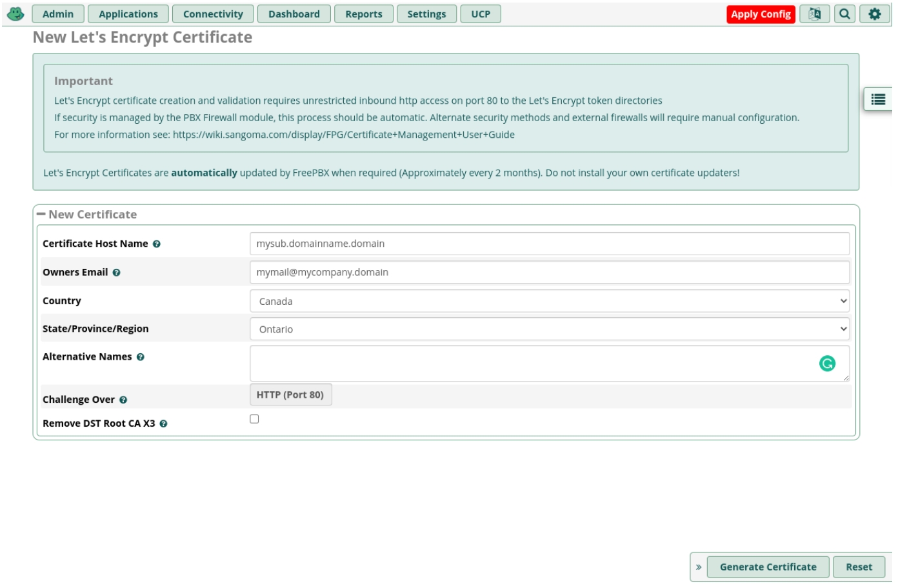This screenshot has width=898, height=584.
Task: Open the Applications menu
Action: [x=128, y=14]
